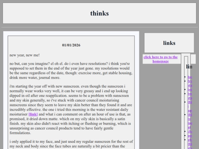Viewport: 199px width, 149px height.
Task: Click the 'new year, new me!' line
Action: (25, 55)
